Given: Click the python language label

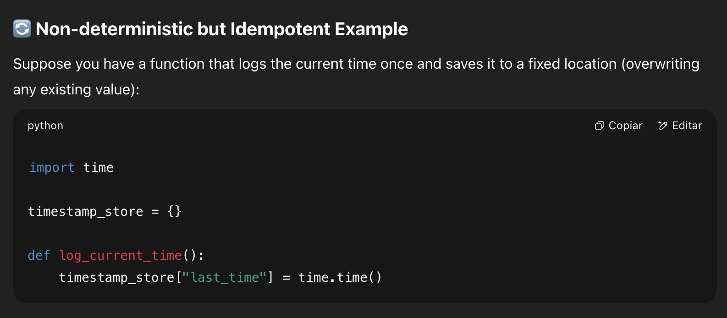Looking at the screenshot, I should (45, 126).
